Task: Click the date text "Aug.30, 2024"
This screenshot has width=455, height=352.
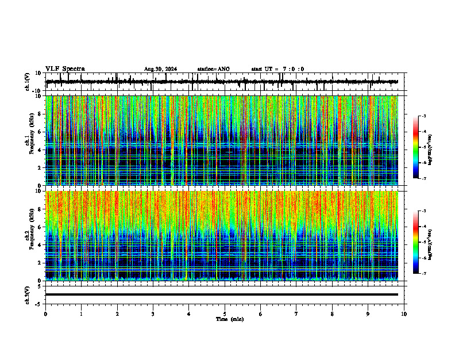Action: click(160, 69)
